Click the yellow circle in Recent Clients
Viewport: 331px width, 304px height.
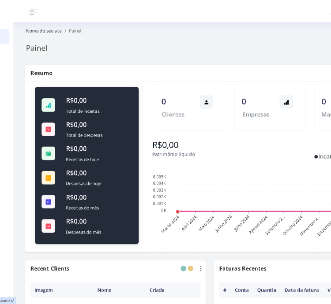tap(190, 268)
